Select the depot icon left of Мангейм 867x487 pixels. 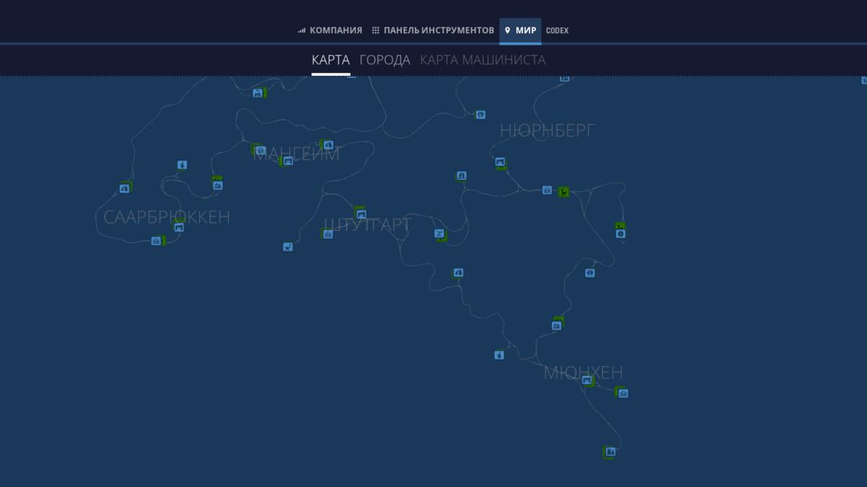pos(261,151)
